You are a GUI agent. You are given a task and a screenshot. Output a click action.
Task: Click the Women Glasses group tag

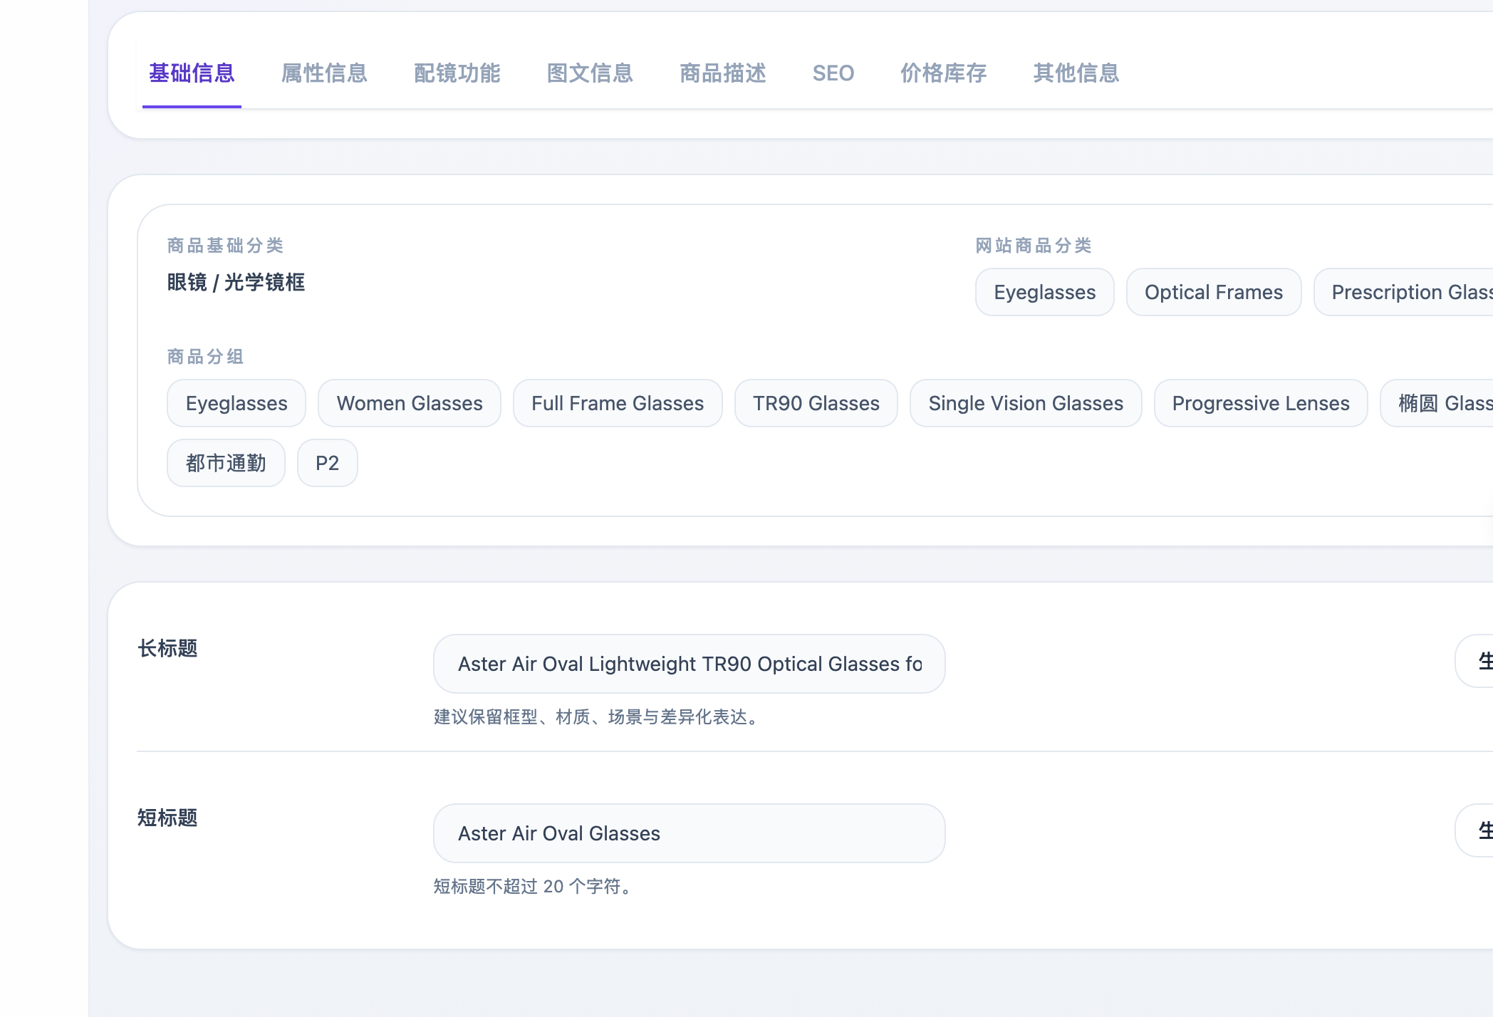[410, 403]
